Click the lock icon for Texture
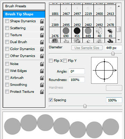This screenshot has height=139, width=125. [42, 35]
